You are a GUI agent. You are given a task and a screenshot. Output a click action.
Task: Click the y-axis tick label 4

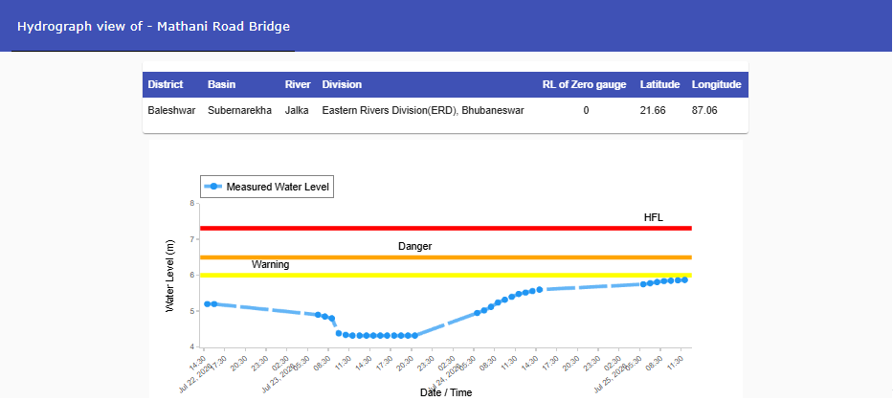[x=192, y=346]
